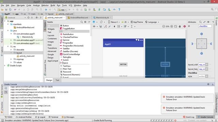Screen dimensions: 218x122
Task: Open API version 26 dropdown
Action: coord(125,22)
